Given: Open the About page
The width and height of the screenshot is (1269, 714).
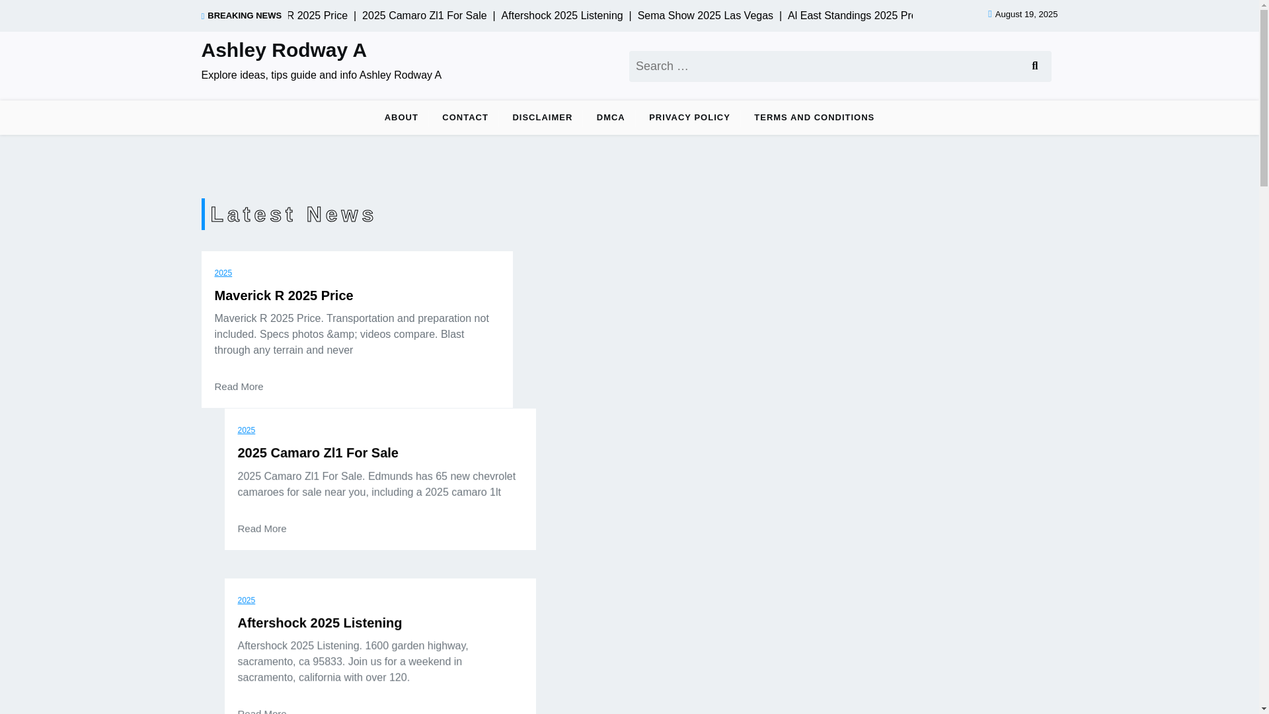Looking at the screenshot, I should click(401, 118).
